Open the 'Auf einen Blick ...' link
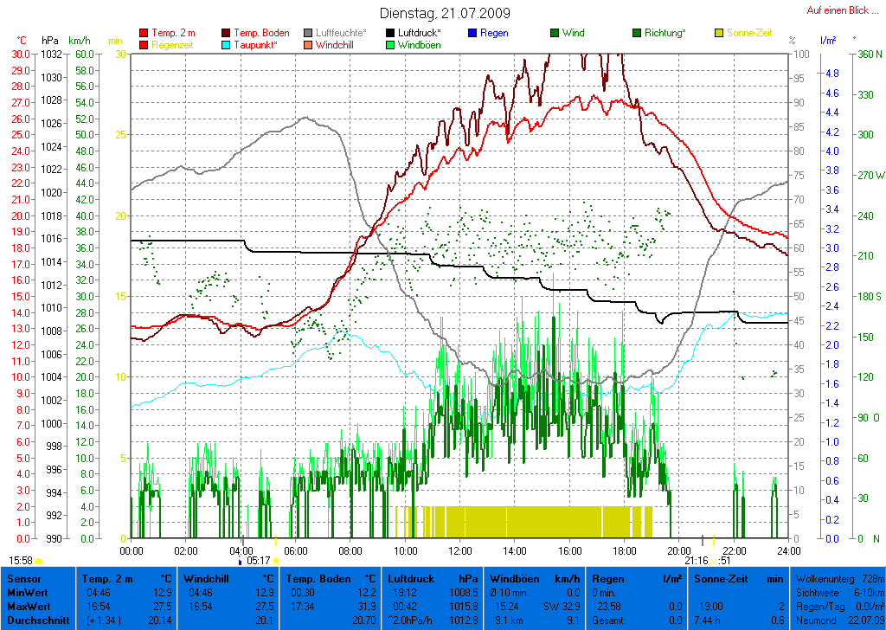Image resolution: width=886 pixels, height=630 pixels. pos(838,10)
